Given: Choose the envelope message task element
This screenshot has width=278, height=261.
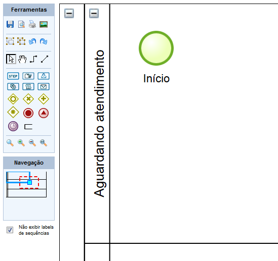Looking at the screenshot, I should point(44,87).
